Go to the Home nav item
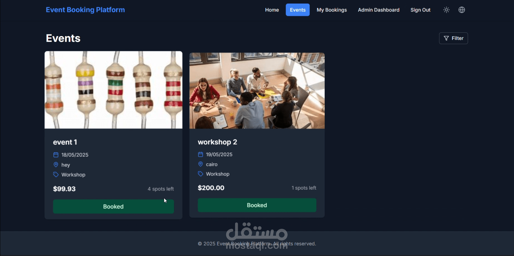The image size is (514, 256). click(272, 10)
